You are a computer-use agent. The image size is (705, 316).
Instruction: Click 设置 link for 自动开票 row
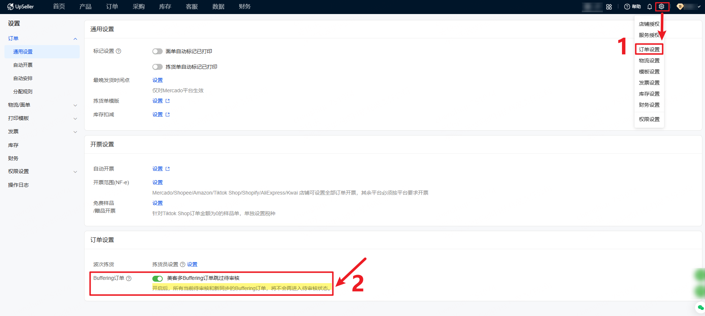click(x=158, y=169)
